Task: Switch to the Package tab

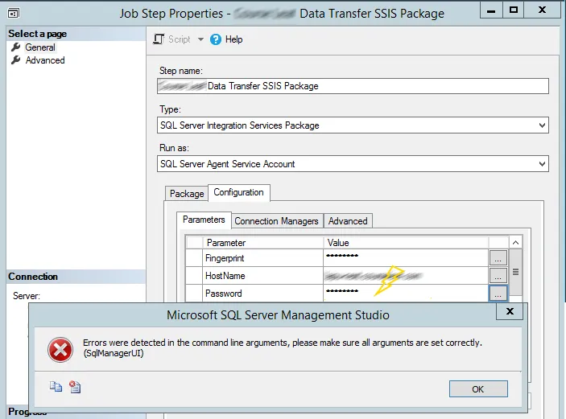Action: 187,194
